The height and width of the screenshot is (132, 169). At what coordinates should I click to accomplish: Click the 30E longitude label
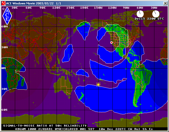pyautogui.click(x=15, y=8)
